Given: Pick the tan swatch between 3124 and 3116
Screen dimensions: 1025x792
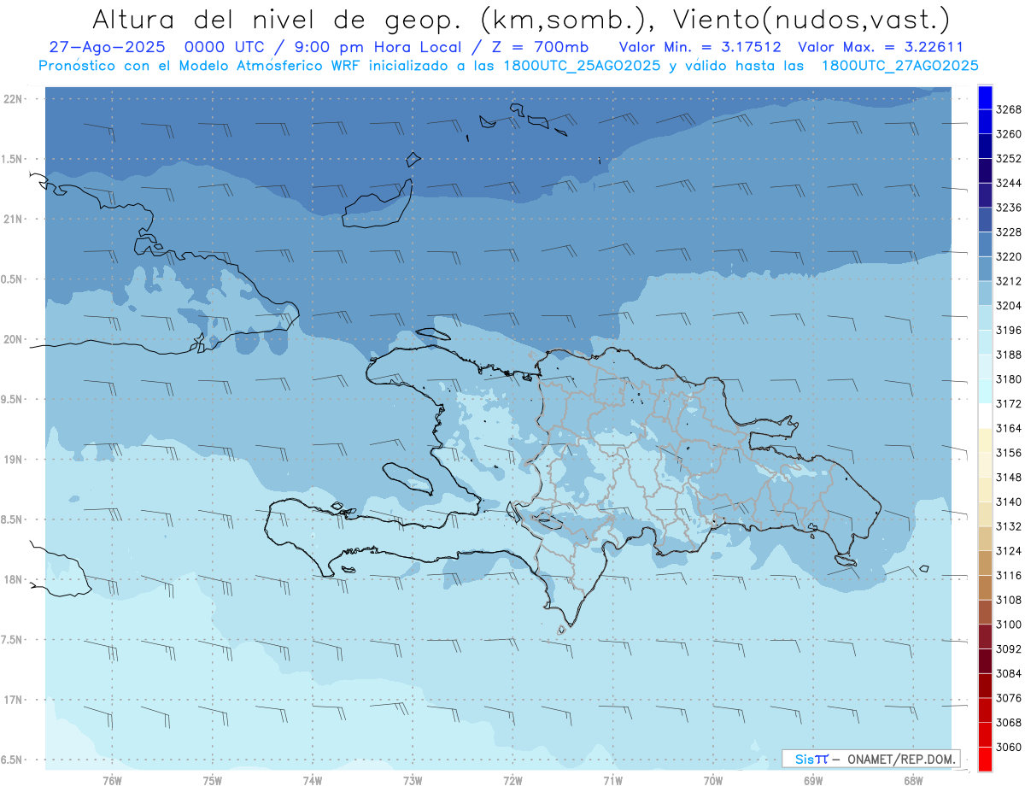Looking at the screenshot, I should [985, 563].
